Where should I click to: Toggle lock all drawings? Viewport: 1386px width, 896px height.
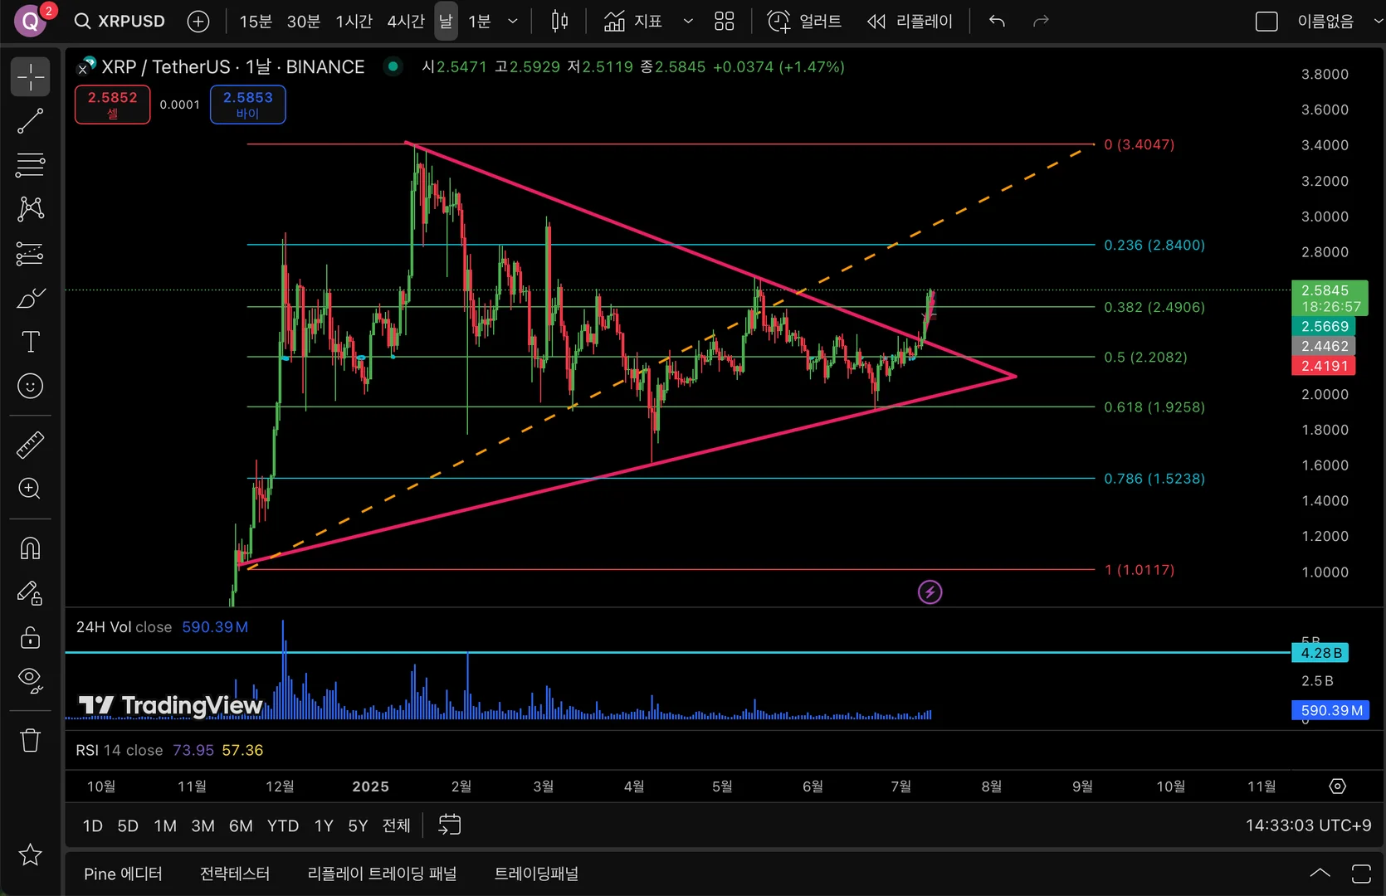[31, 637]
